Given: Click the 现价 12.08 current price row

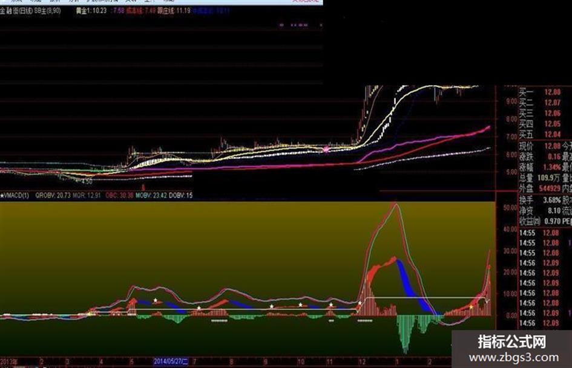Looking at the screenshot, I should click(540, 146).
